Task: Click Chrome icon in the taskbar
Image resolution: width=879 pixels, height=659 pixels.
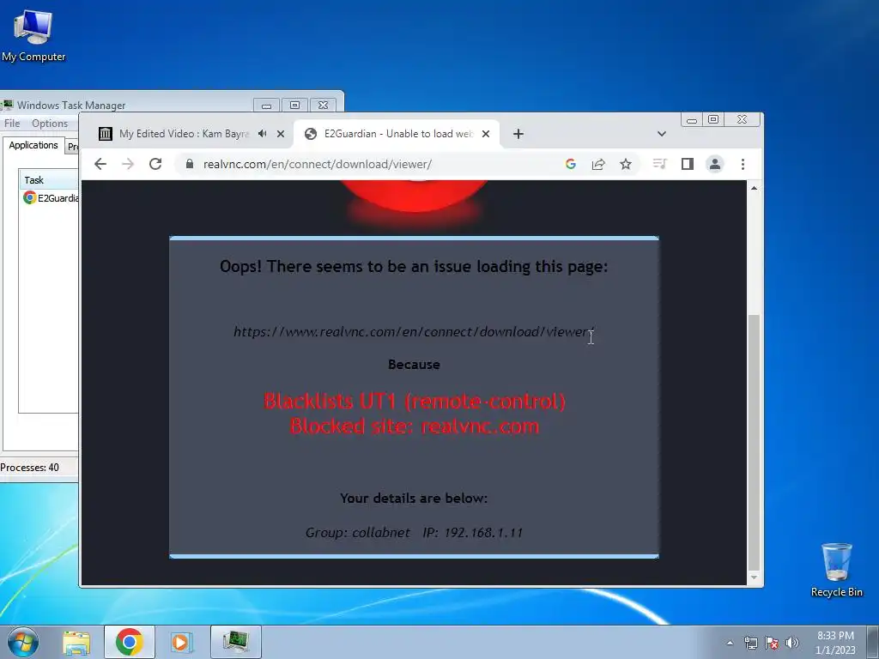Action: [129, 642]
